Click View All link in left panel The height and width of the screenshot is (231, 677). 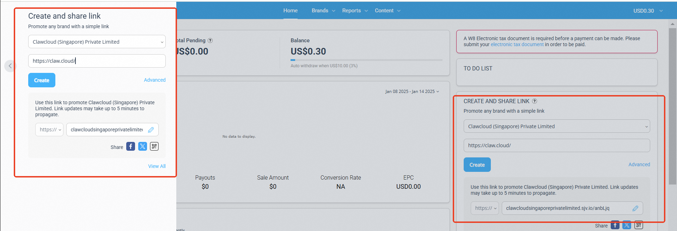coord(157,166)
